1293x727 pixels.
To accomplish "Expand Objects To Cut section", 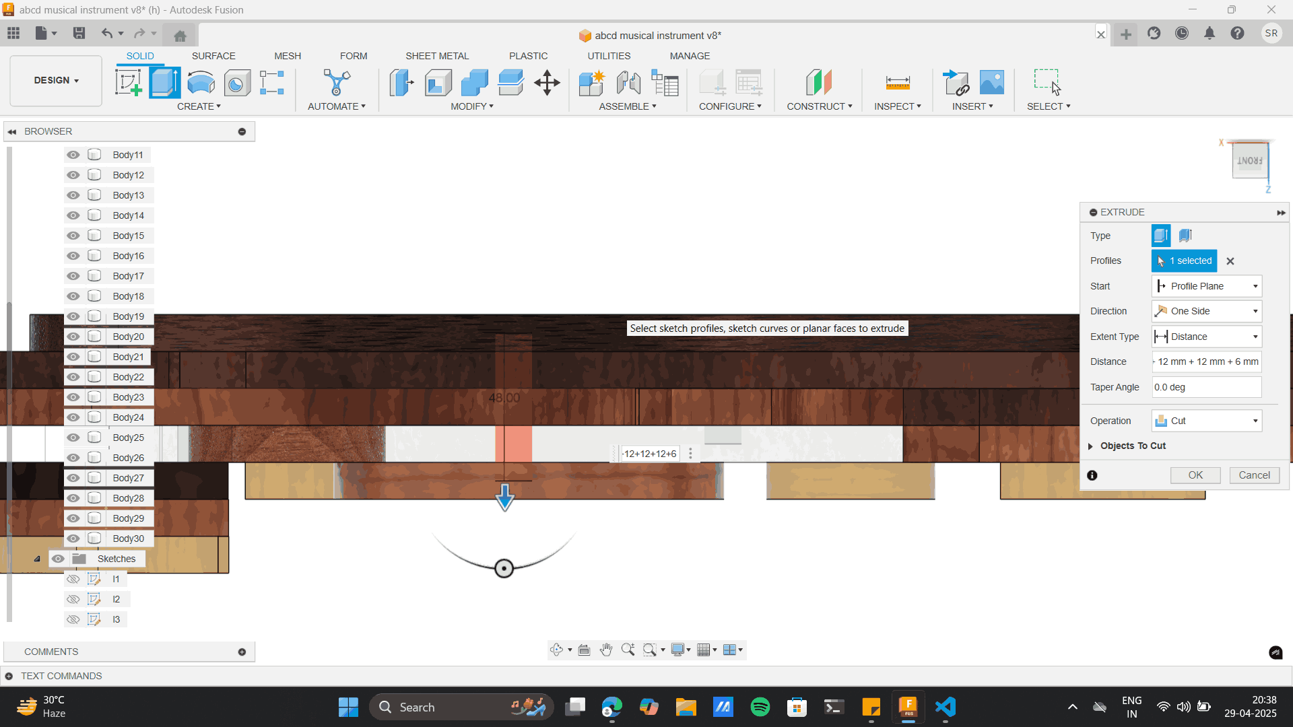I will click(x=1090, y=446).
